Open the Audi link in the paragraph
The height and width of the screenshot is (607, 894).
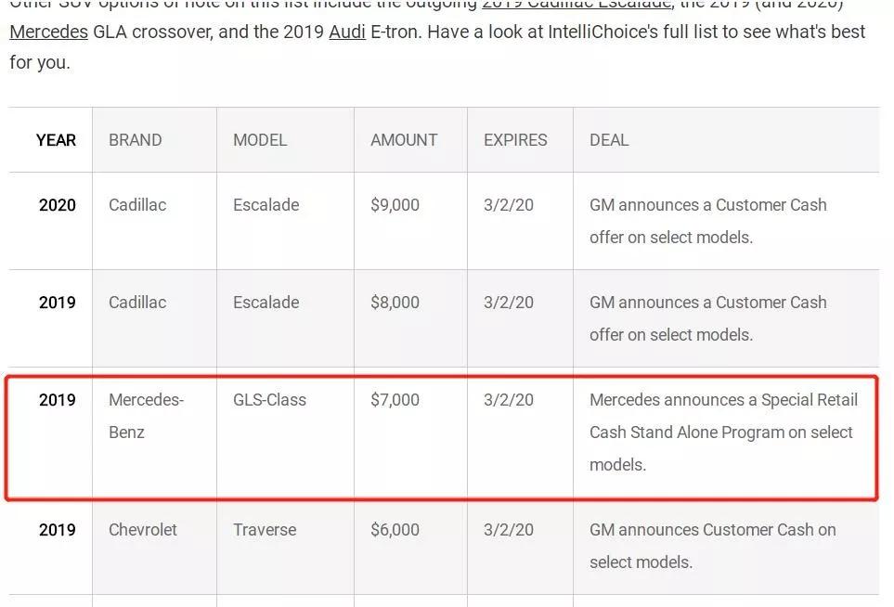click(x=346, y=32)
